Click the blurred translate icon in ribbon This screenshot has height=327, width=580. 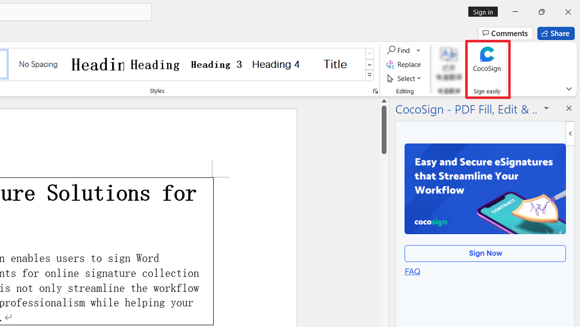coord(448,55)
